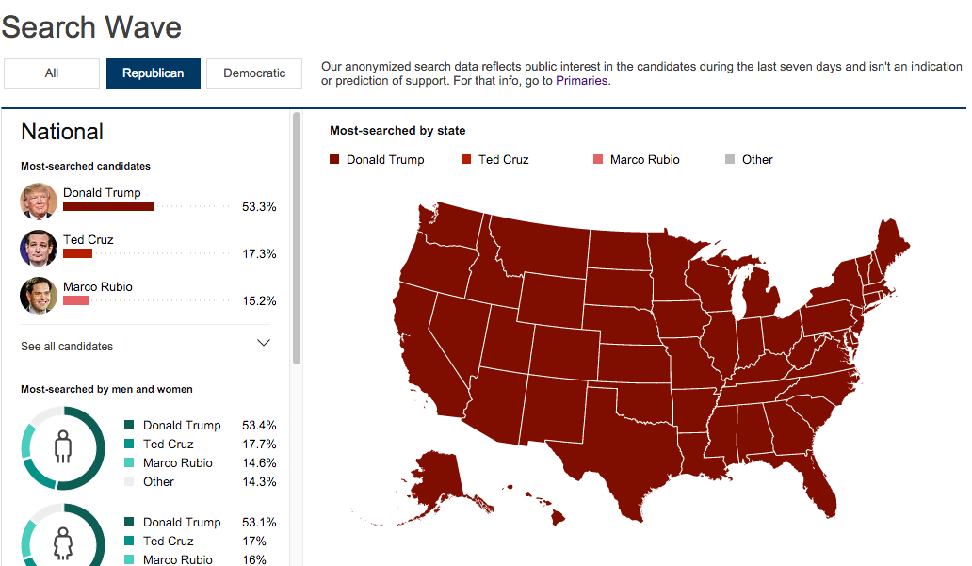Click the Ted Cruz legend color square
Viewport: 972px width, 566px height.
click(x=466, y=159)
